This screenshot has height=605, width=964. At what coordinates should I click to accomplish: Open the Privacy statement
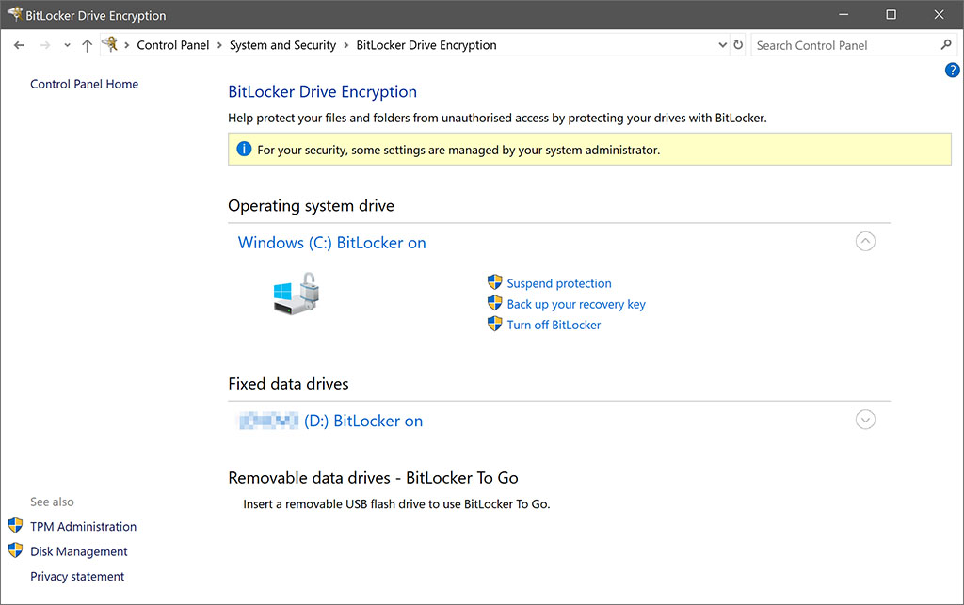[76, 576]
